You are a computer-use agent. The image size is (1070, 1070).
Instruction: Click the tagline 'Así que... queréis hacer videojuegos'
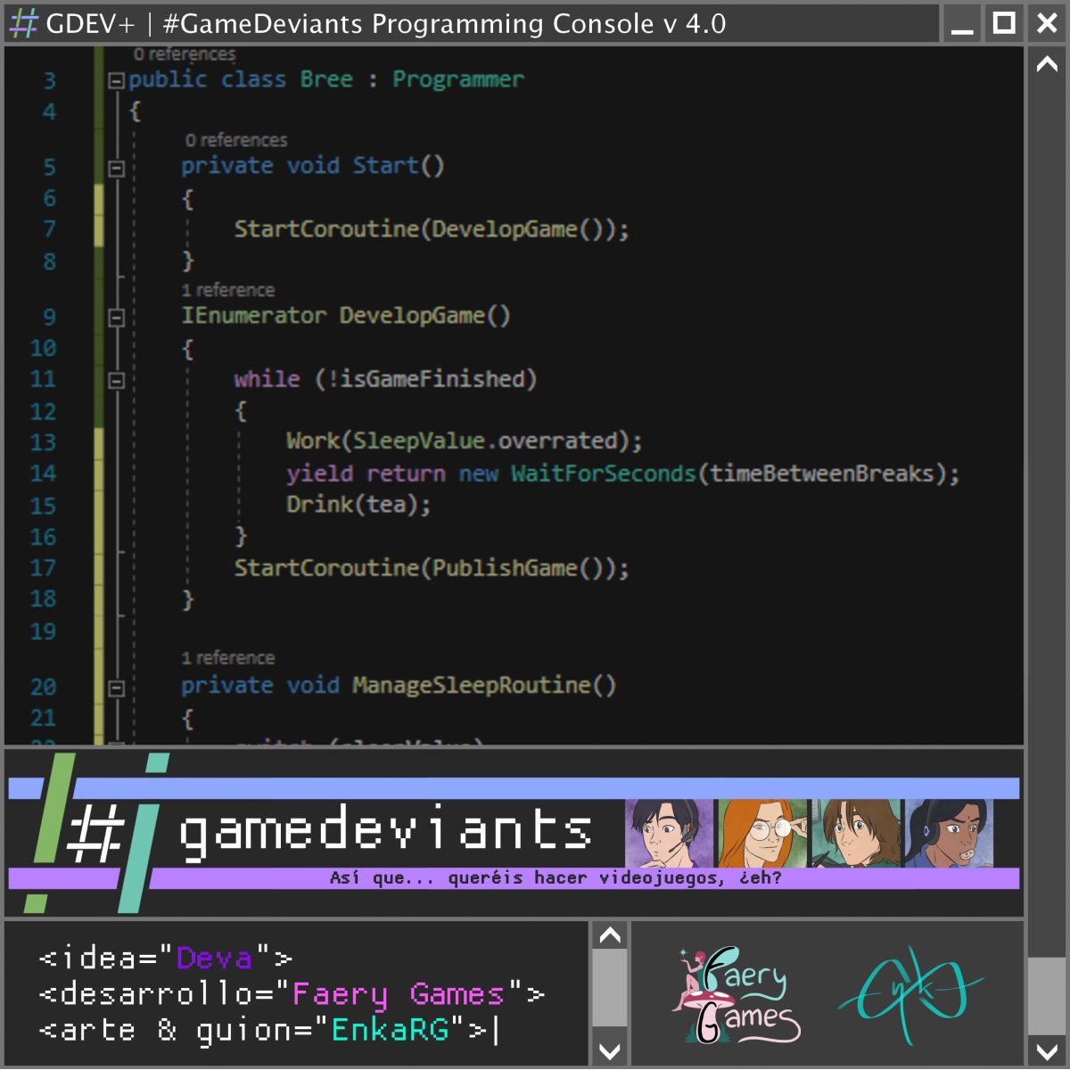(556, 878)
